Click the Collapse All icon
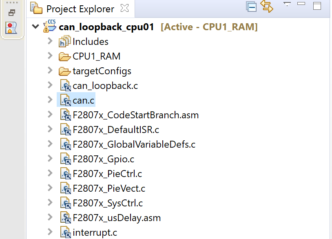Viewport: 332px width, 239px height. coord(252,7)
